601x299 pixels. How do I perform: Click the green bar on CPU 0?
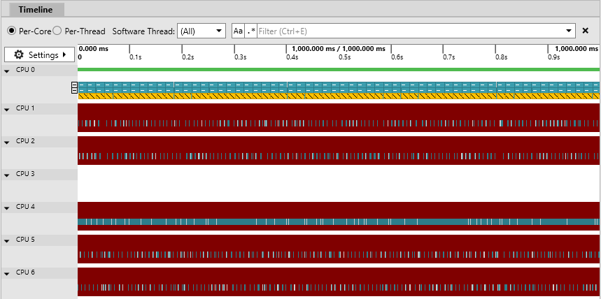[339, 69]
